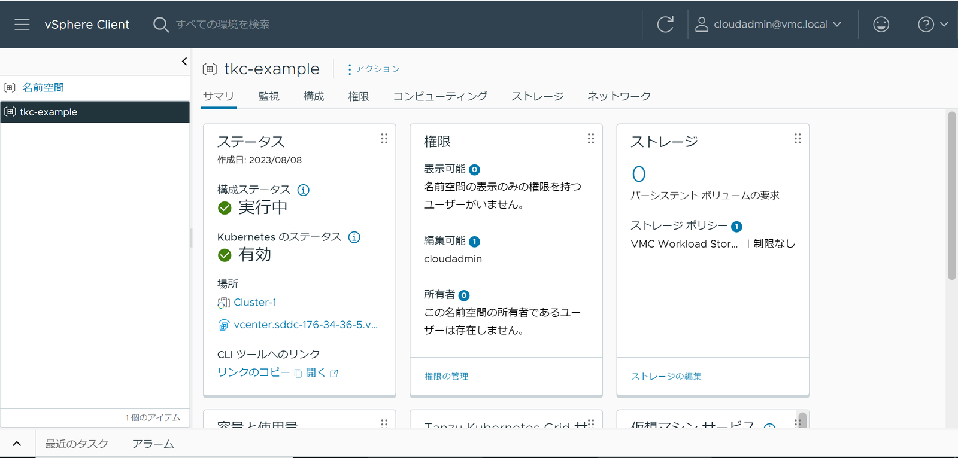Click the 名前空間 icon in sidebar
Screen dimensions: 958x458
point(10,87)
